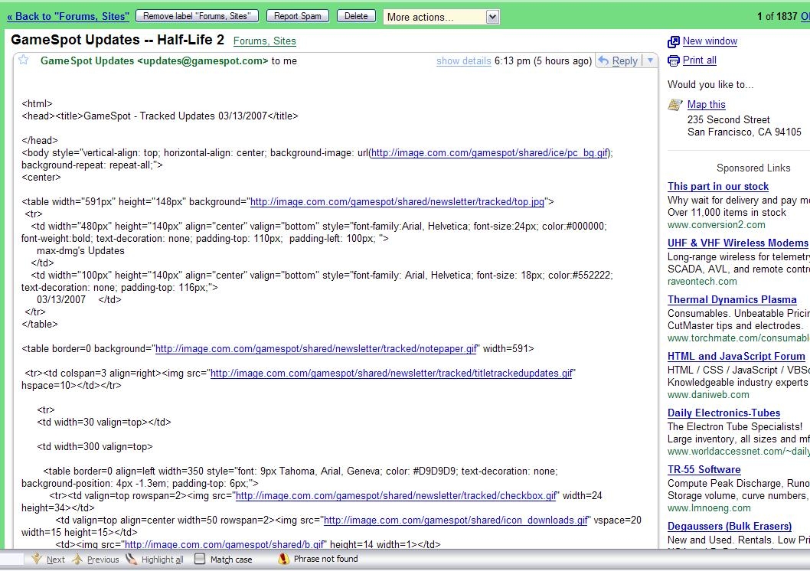Open titletrackedupdates.gif URL link

[391, 374]
